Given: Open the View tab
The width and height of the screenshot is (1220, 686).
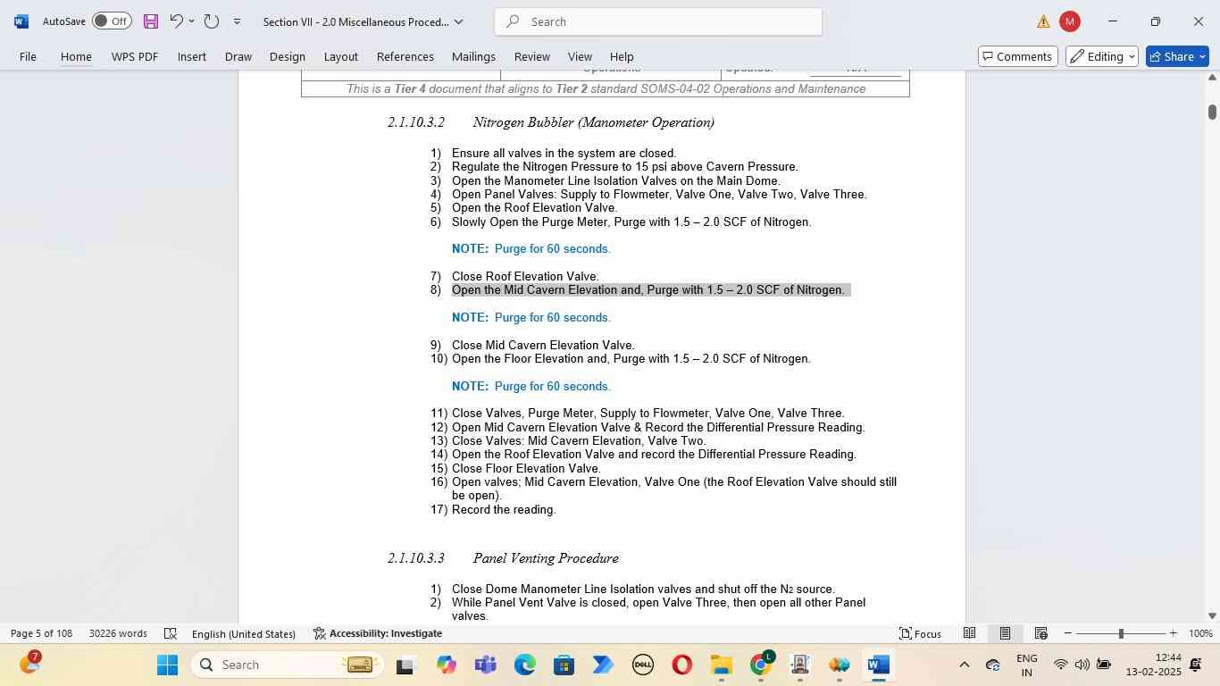Looking at the screenshot, I should (x=580, y=56).
